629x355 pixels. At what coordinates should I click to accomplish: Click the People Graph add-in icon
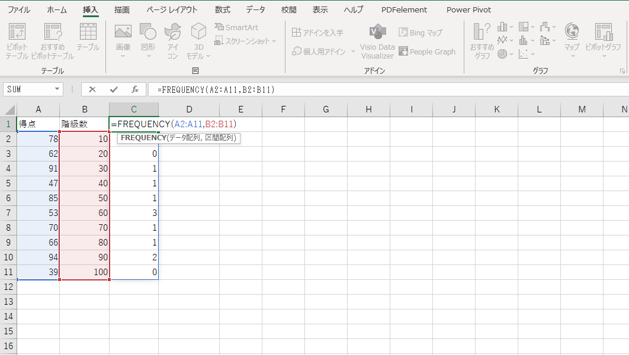click(x=427, y=51)
